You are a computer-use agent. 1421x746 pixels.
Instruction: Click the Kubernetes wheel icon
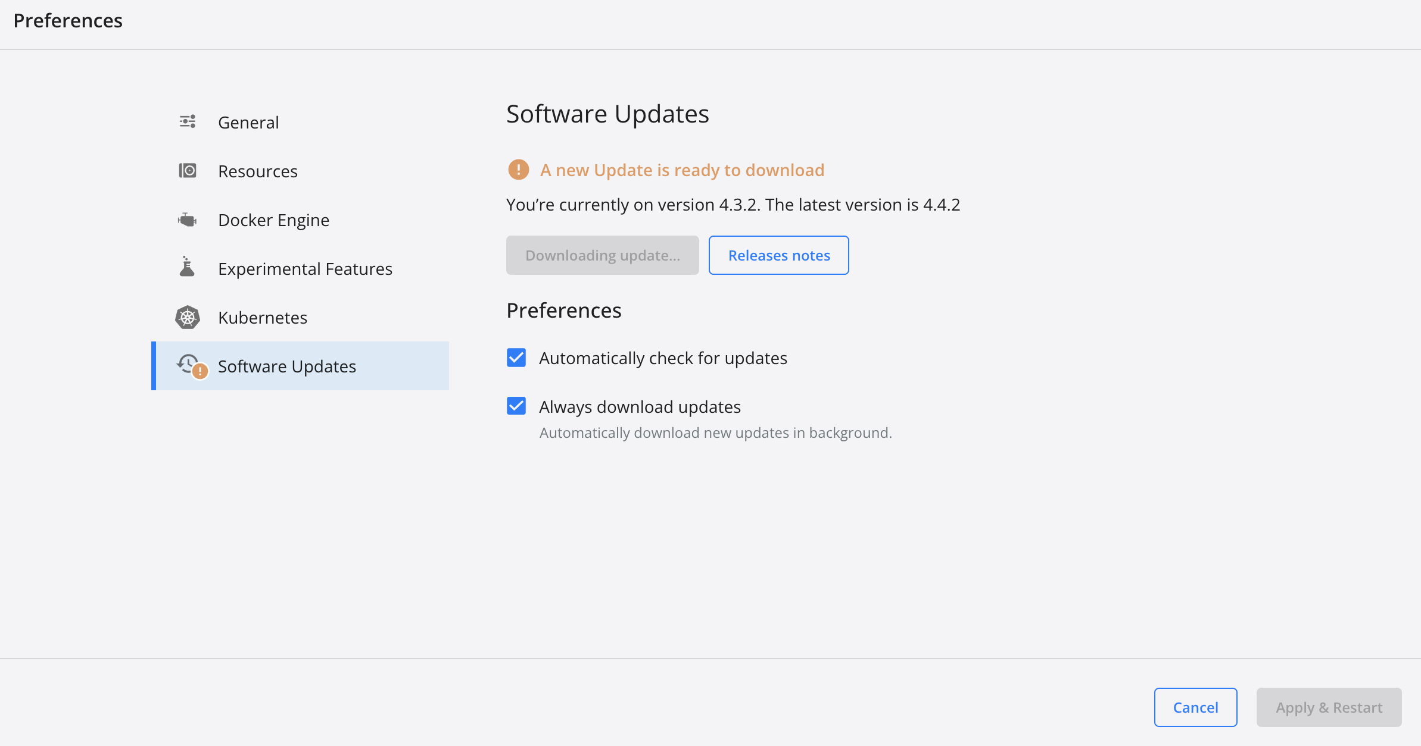point(188,317)
